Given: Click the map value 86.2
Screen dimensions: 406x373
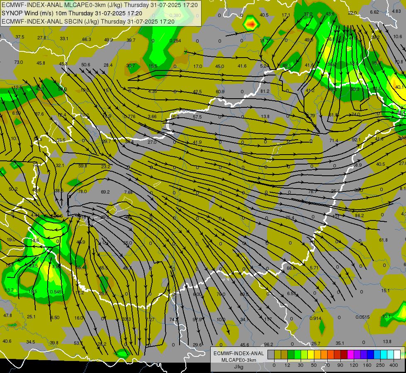Looking at the screenshot, I should coord(360,216).
